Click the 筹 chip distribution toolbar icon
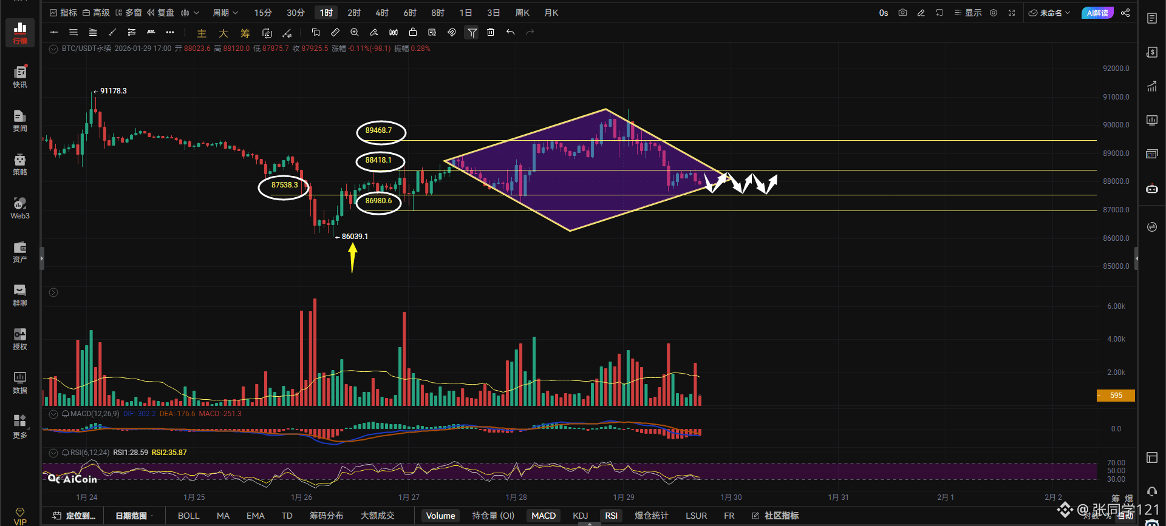Image resolution: width=1166 pixels, height=526 pixels. tap(245, 33)
